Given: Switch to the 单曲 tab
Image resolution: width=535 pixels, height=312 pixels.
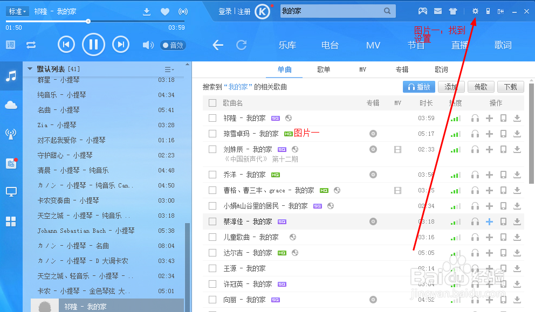Looking at the screenshot, I should pos(284,70).
